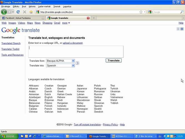
Task: Open ACDSee v3.1 taskbar item
Action: pos(122,136)
